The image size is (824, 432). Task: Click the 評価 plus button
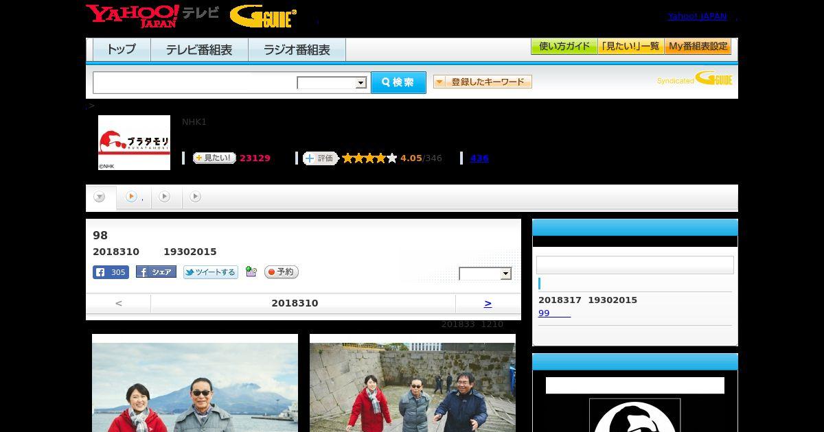[x=321, y=158]
